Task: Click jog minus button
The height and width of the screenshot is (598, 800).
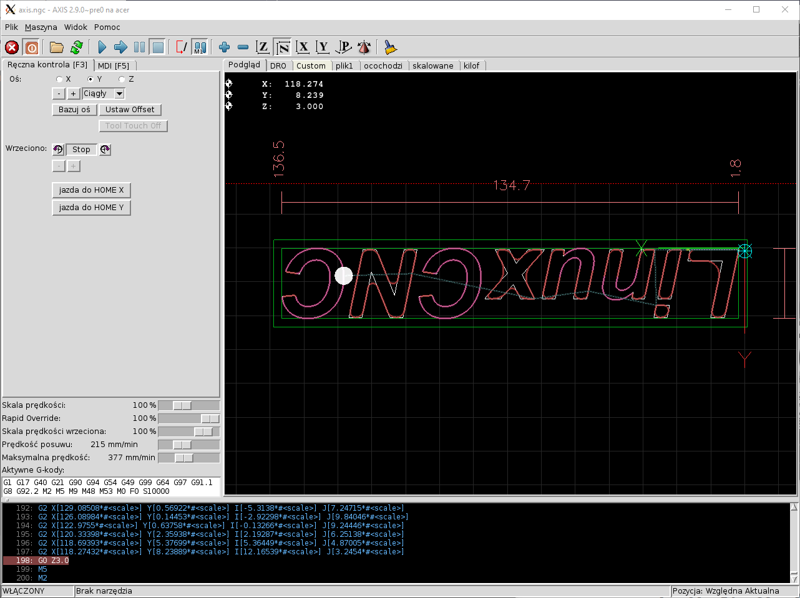Action: tap(59, 94)
